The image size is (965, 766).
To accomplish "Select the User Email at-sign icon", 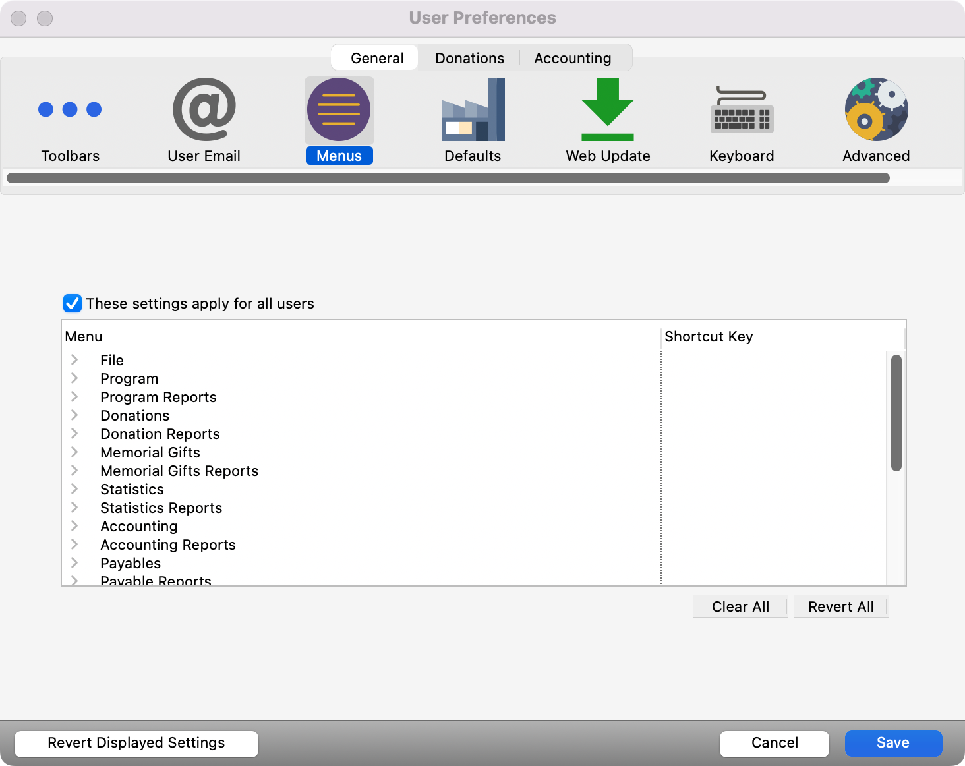I will 204,110.
